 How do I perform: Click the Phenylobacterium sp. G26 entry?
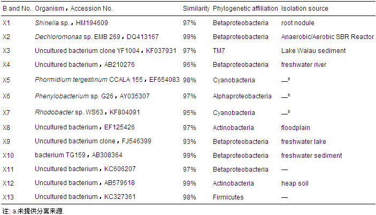click(x=92, y=96)
